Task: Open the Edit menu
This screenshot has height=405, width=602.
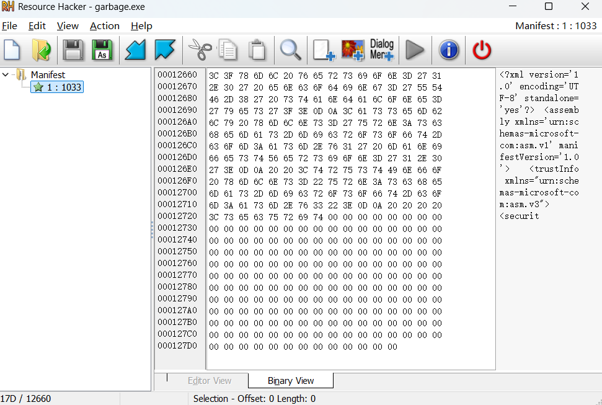Action: [37, 26]
